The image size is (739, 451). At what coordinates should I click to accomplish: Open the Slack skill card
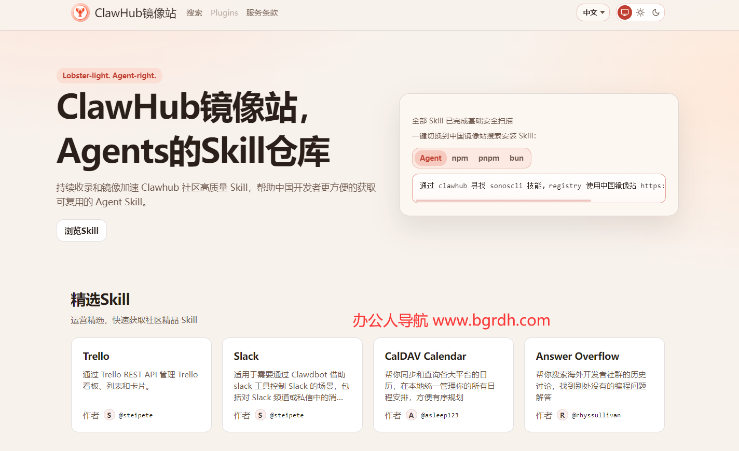(292, 385)
